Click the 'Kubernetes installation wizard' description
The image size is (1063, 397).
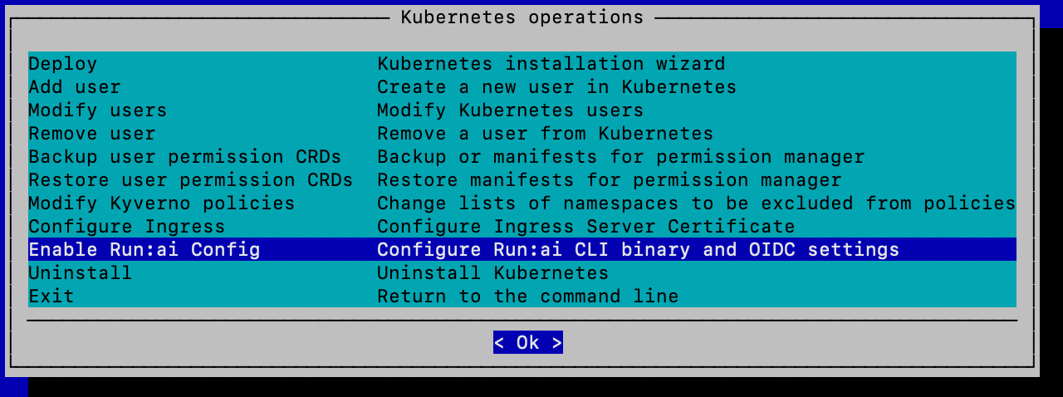[x=551, y=64]
